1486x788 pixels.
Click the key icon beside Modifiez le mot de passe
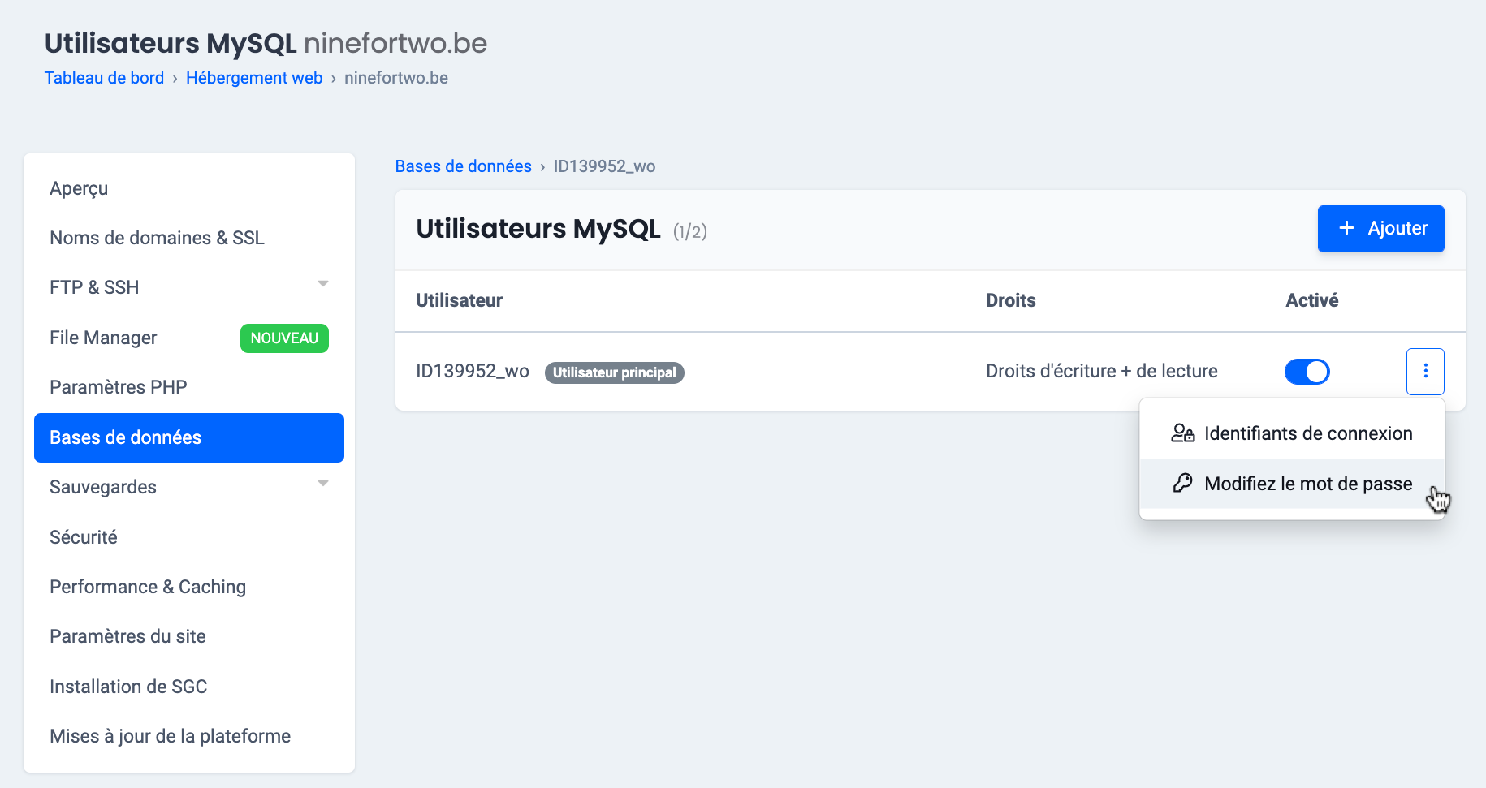coord(1182,484)
